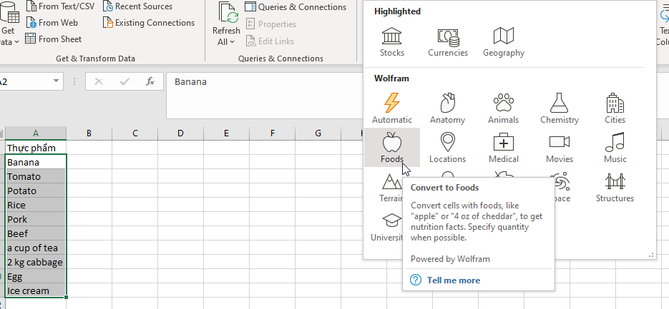Image resolution: width=669 pixels, height=309 pixels.
Task: Open Tell me more help link
Action: tap(453, 280)
